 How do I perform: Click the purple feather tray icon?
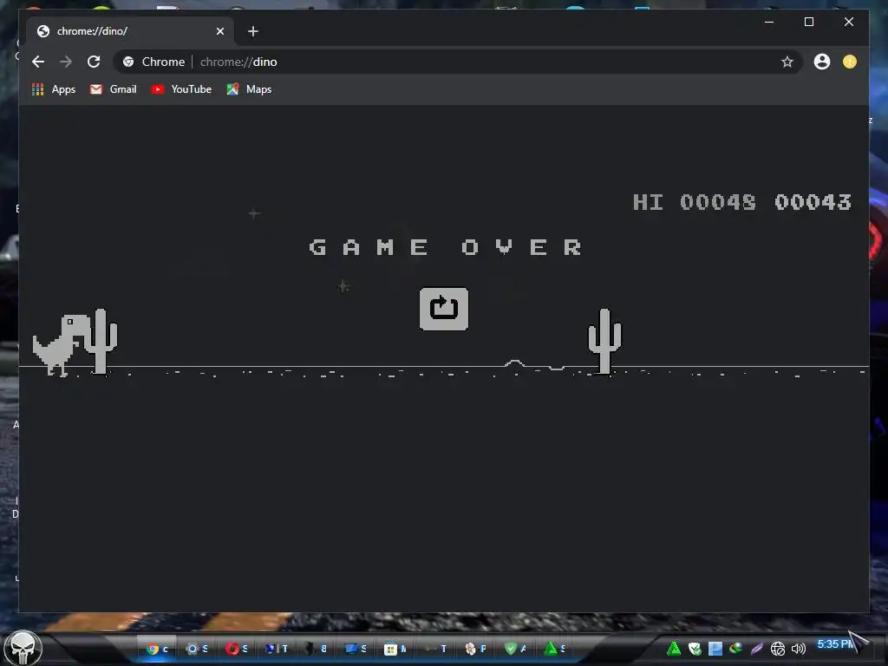(x=756, y=649)
